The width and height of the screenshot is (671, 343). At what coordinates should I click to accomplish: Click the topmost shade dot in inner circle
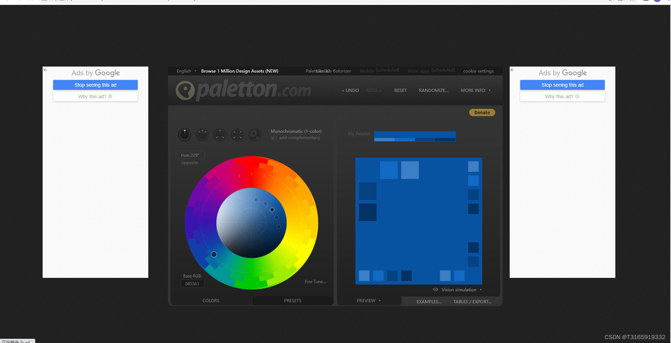tap(256, 200)
